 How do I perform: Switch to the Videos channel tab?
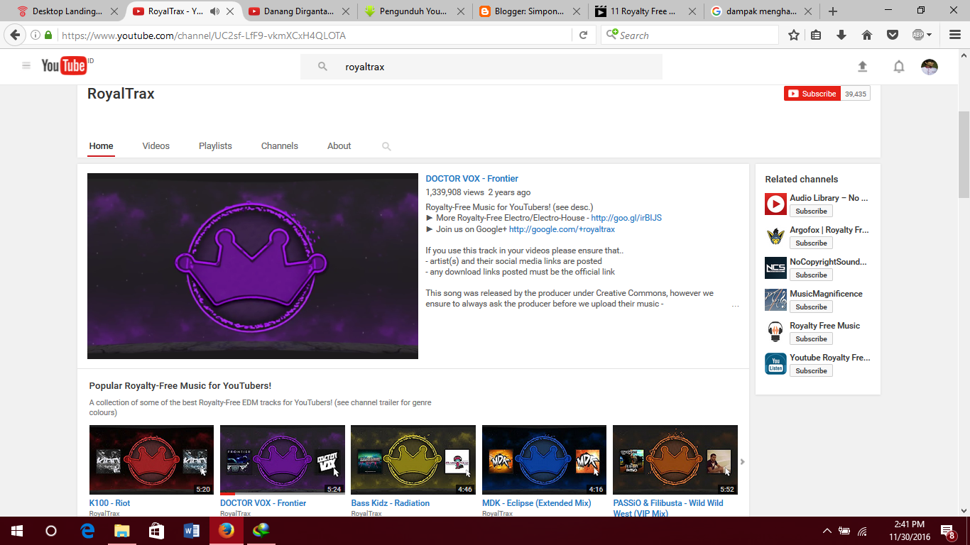click(156, 146)
